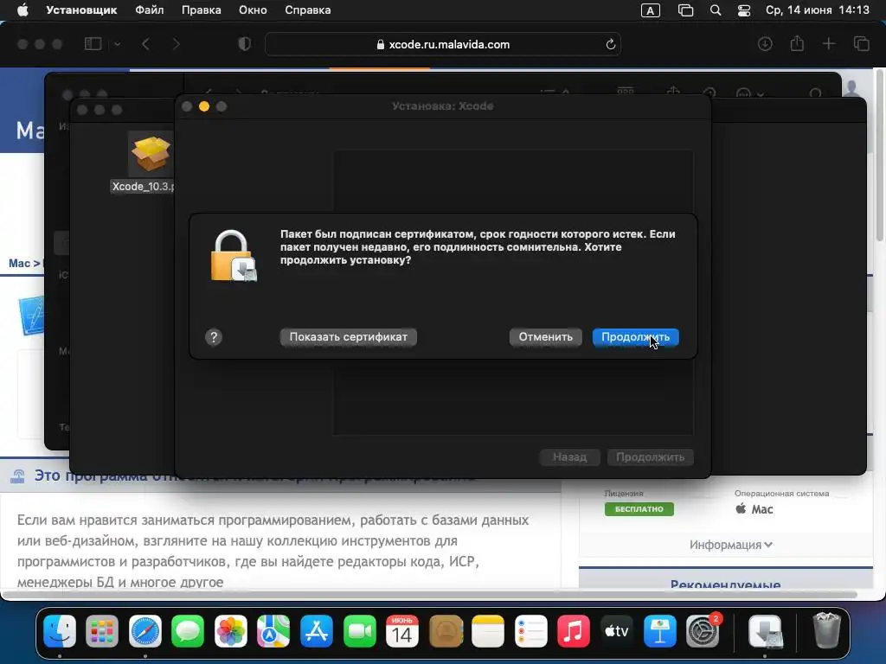
Task: Open Stage Manager windows icon in menu bar
Action: (685, 10)
